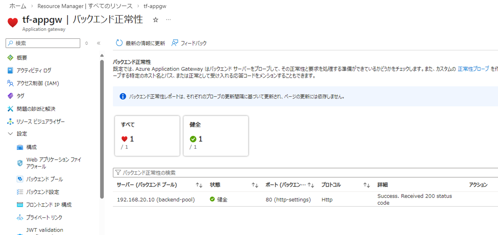
Task: Collapse the 設定 section in sidebar
Action: (x=10, y=134)
